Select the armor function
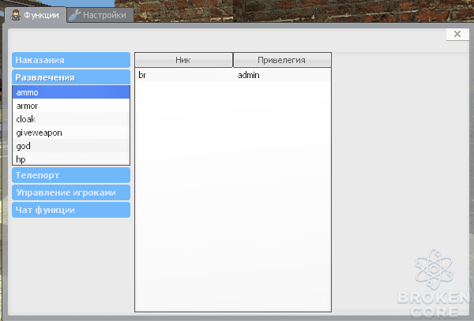This screenshot has width=474, height=321. [x=71, y=106]
